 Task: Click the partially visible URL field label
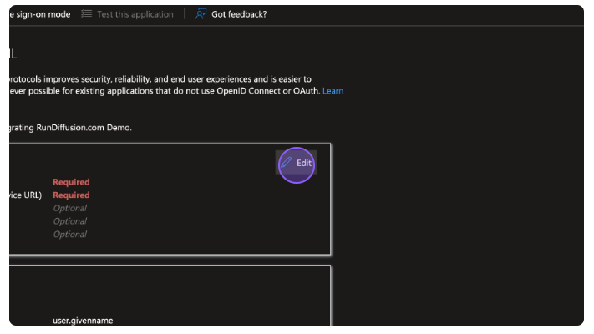25,195
